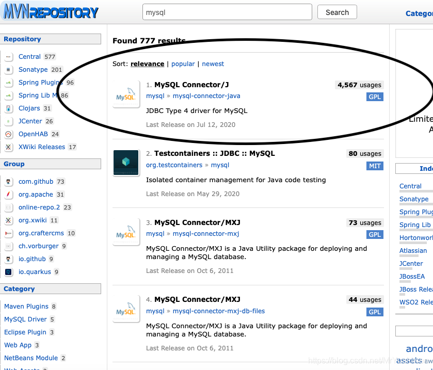Viewport: 433px width, 370px height.
Task: Open Central in right indexed repositories list
Action: pyautogui.click(x=410, y=186)
